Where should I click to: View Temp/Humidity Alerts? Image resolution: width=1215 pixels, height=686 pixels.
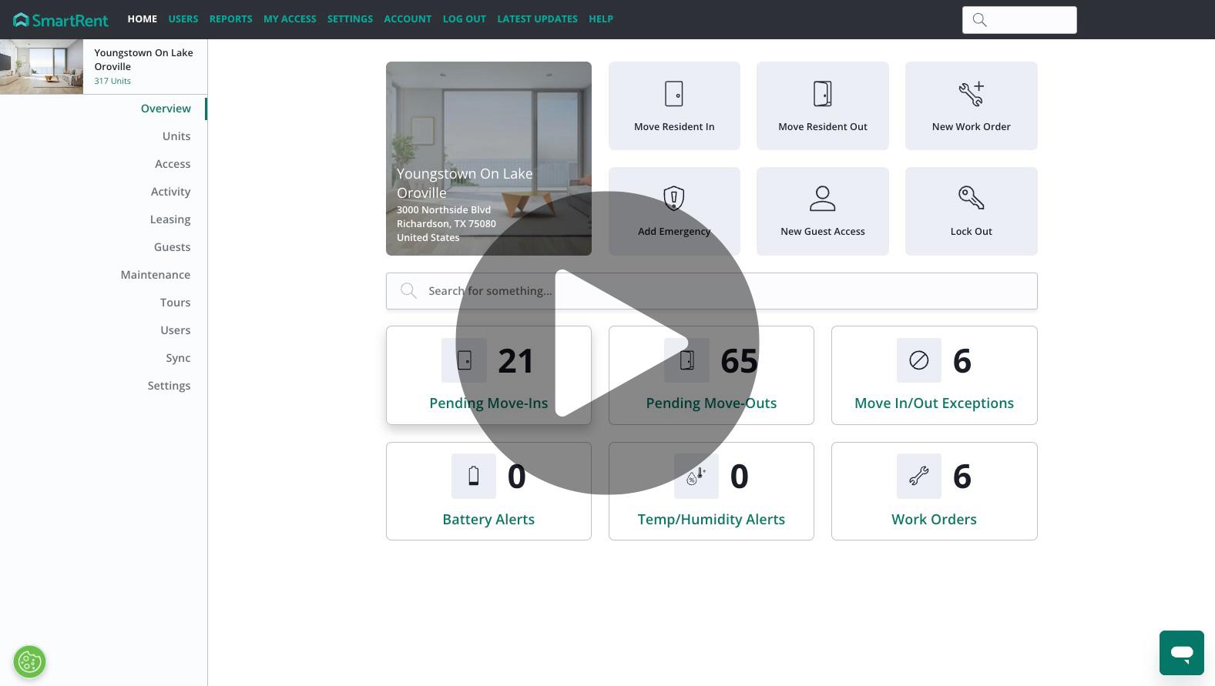click(x=711, y=519)
